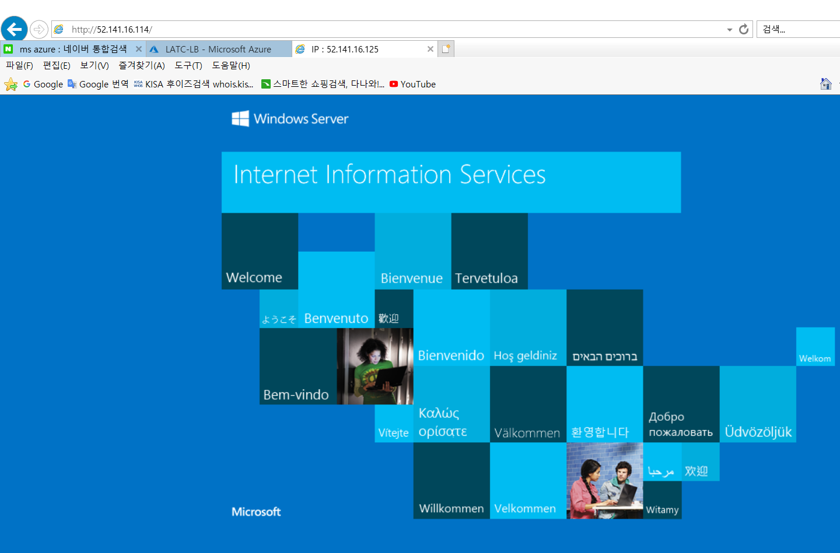Click the Üdvözöljük tile

coord(758,404)
